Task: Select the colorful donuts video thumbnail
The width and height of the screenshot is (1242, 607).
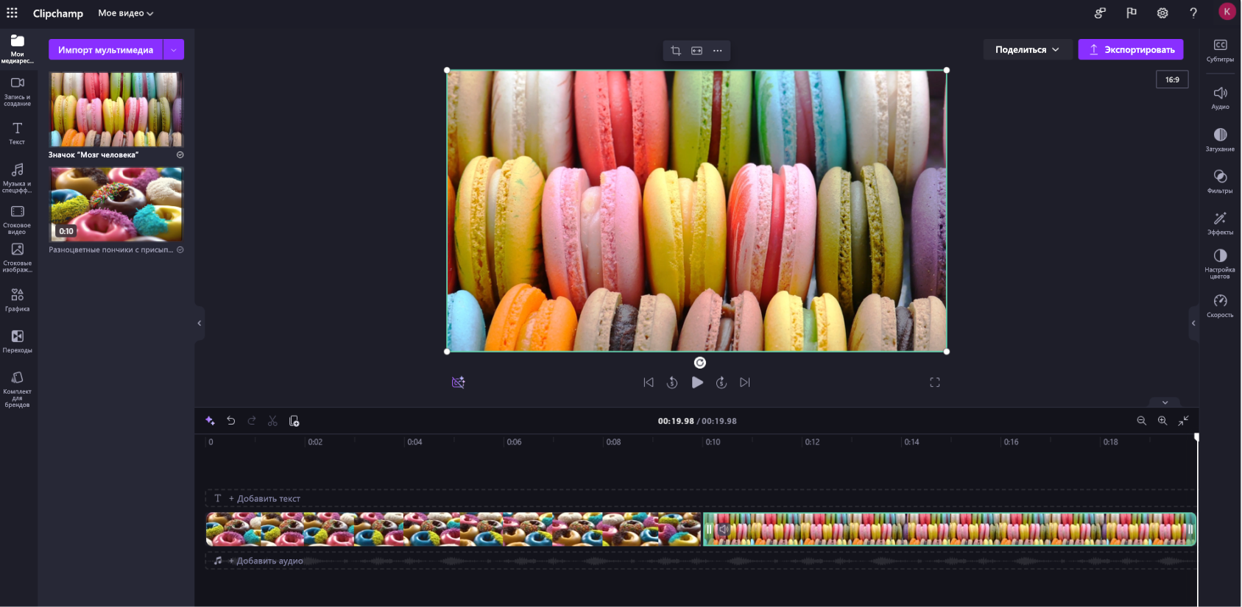Action: [116, 204]
